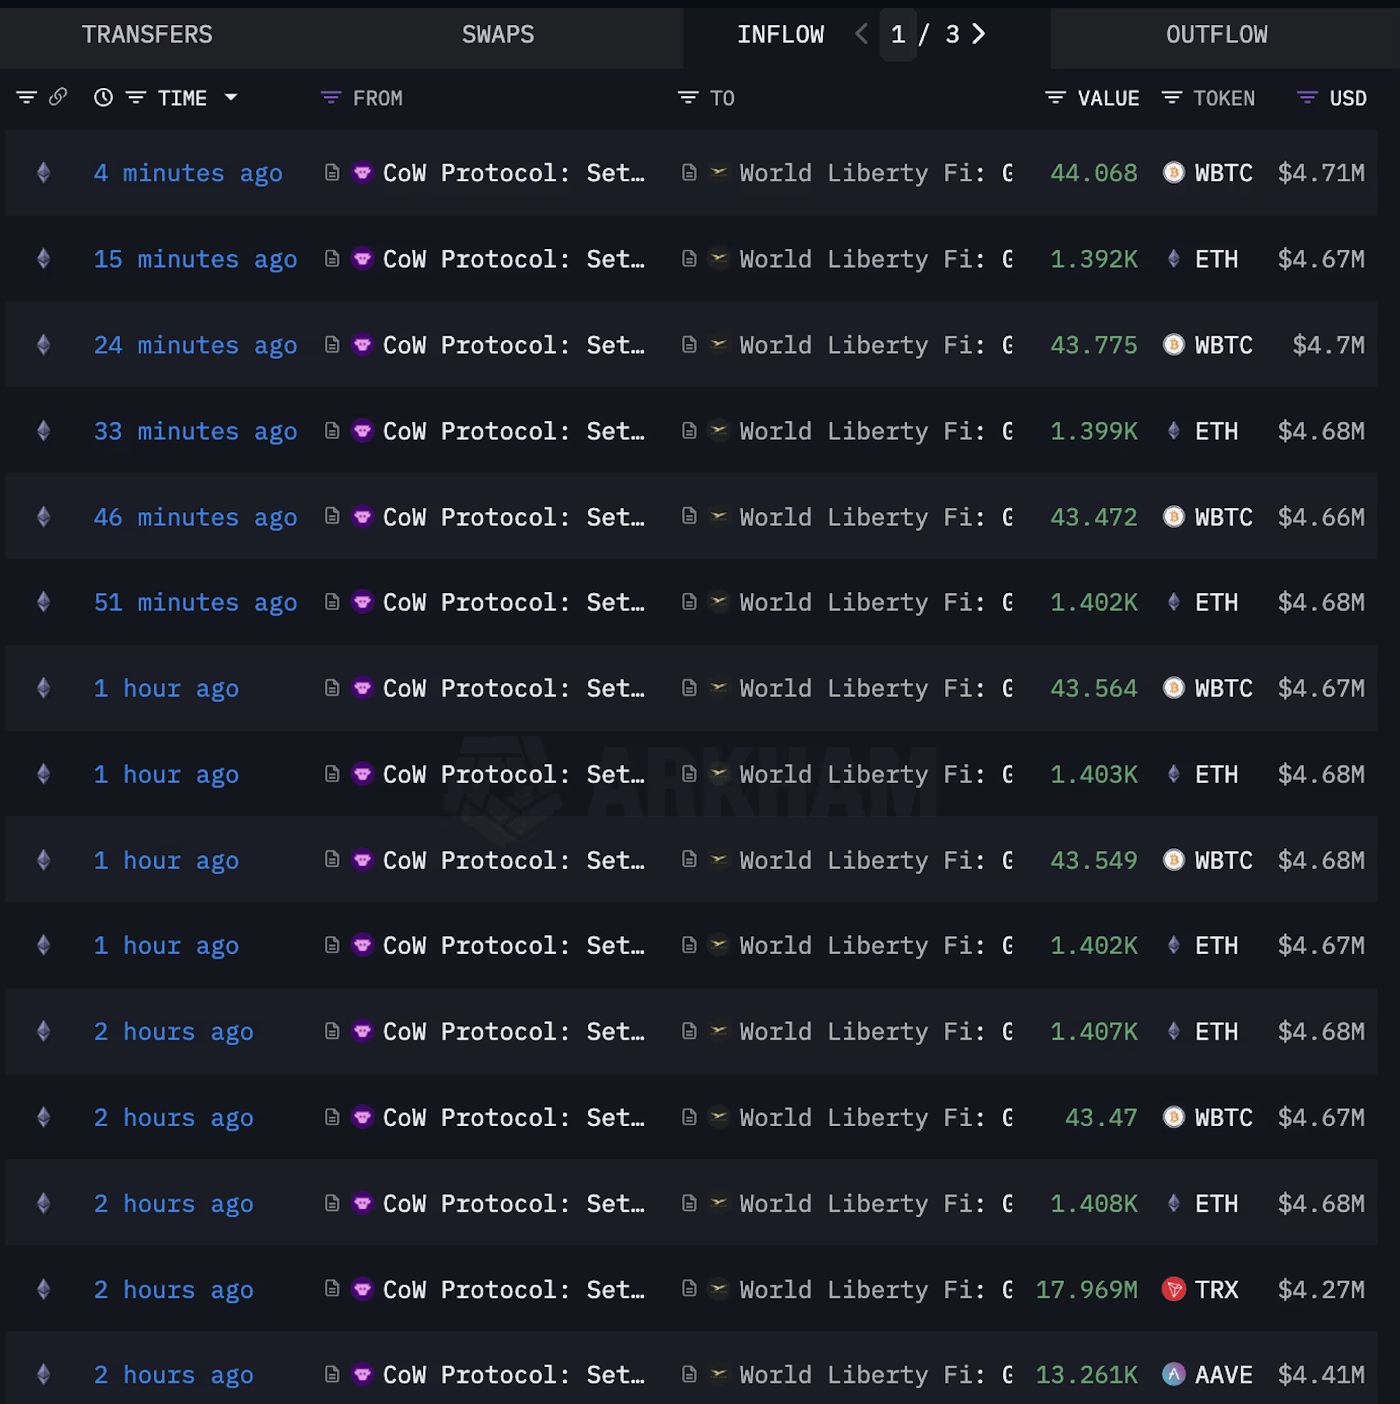This screenshot has width=1400, height=1404.
Task: Toggle the TOKEN column filter
Action: [x=1172, y=97]
